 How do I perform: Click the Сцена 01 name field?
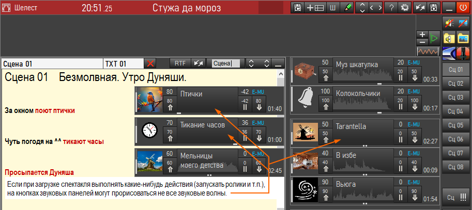52,63
